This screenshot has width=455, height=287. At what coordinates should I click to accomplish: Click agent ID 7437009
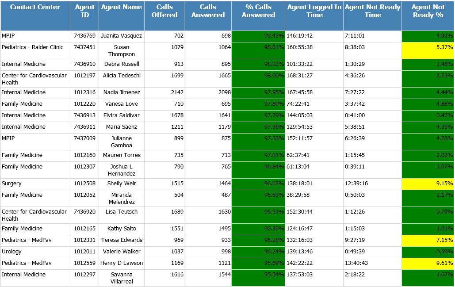(x=84, y=142)
